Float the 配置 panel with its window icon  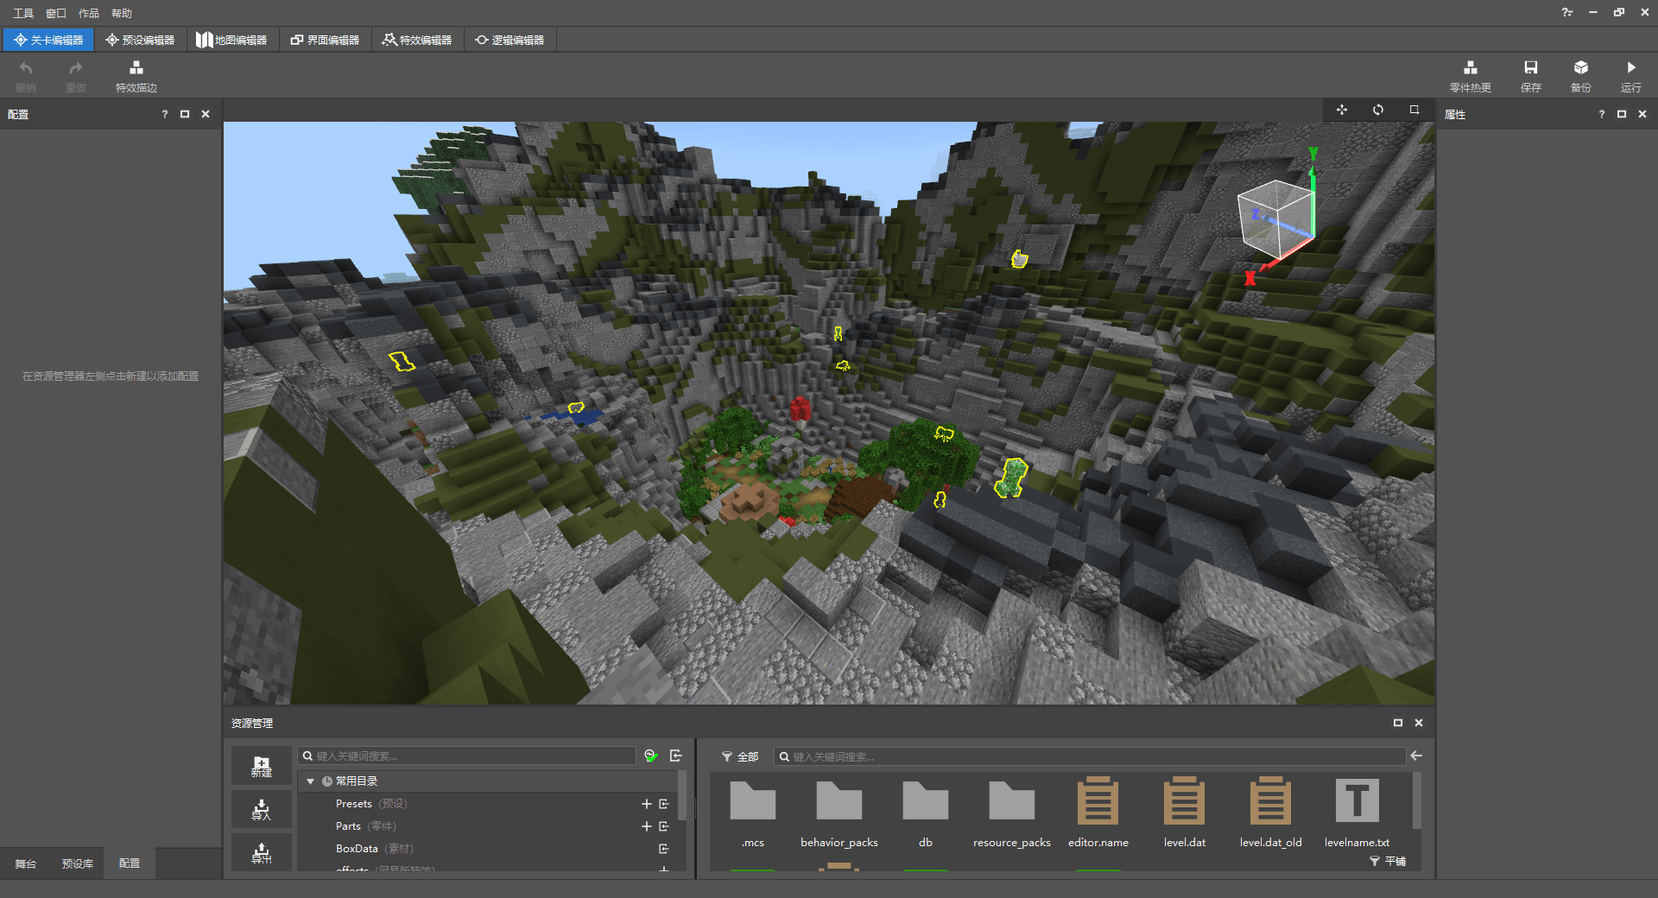point(185,114)
